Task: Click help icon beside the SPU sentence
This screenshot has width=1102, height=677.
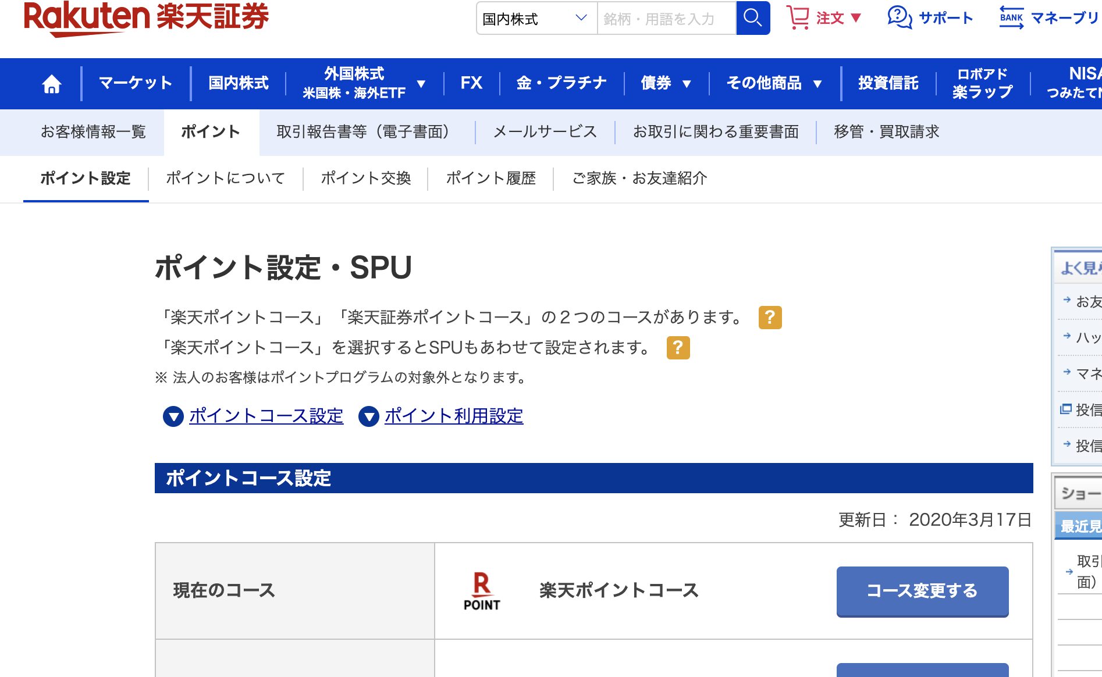Action: click(678, 348)
